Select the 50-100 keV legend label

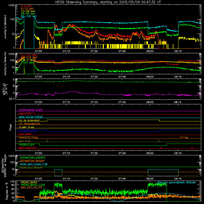(29, 16)
